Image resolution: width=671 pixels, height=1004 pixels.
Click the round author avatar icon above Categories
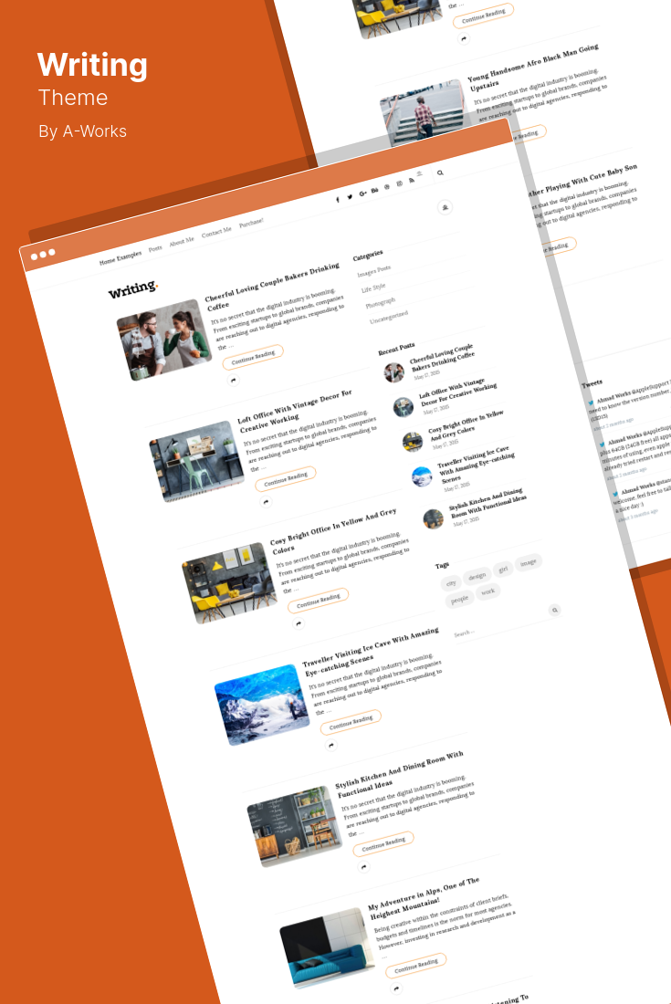click(x=445, y=207)
